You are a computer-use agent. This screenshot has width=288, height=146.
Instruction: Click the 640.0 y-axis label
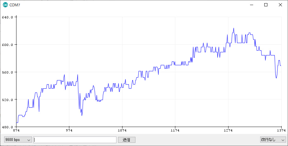pos(7,17)
